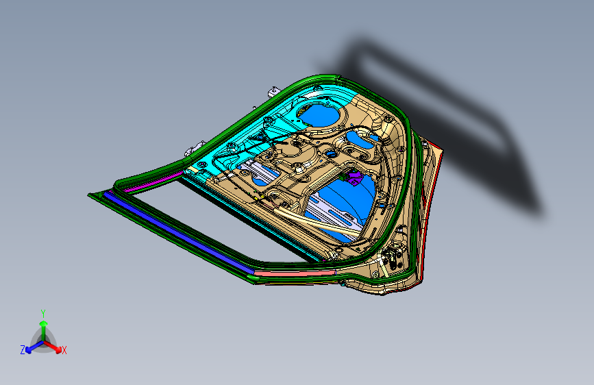This screenshot has height=385, width=594.
Task: Select the round blue speaker opening
Action: click(x=319, y=115)
